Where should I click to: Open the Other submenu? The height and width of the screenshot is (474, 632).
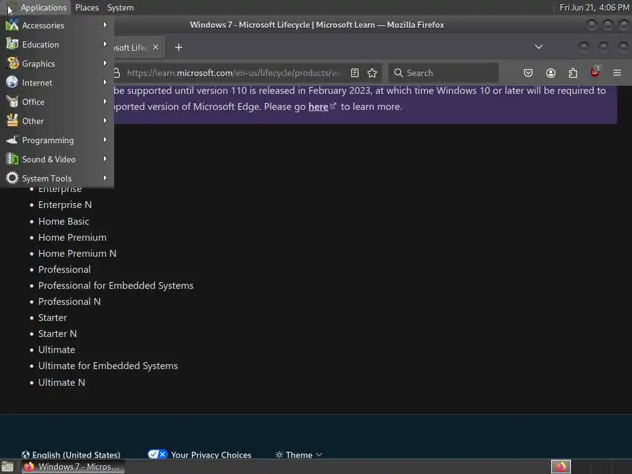click(x=57, y=121)
